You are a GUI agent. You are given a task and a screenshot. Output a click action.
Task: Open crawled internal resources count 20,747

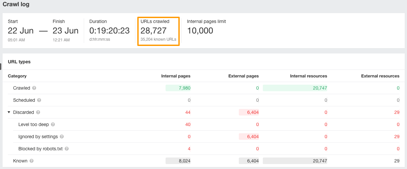click(320, 88)
